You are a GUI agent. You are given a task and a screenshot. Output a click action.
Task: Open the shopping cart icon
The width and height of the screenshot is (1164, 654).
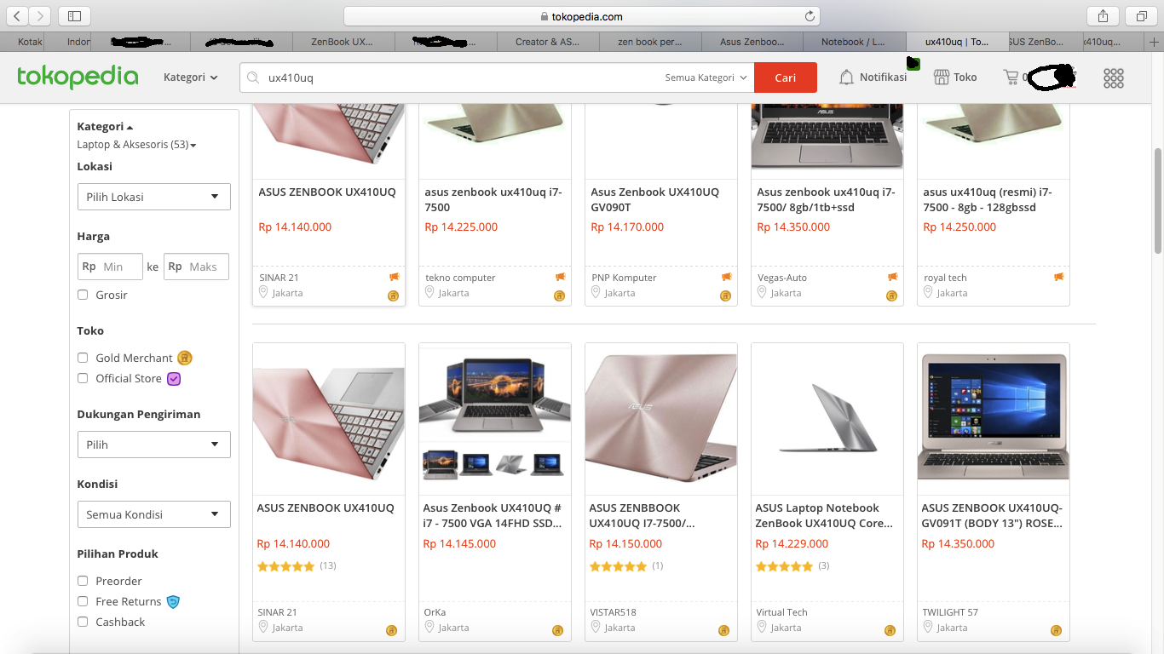click(1011, 77)
